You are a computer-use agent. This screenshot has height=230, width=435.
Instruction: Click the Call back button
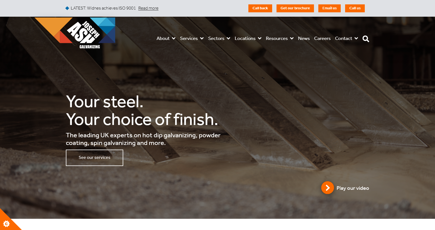260,8
